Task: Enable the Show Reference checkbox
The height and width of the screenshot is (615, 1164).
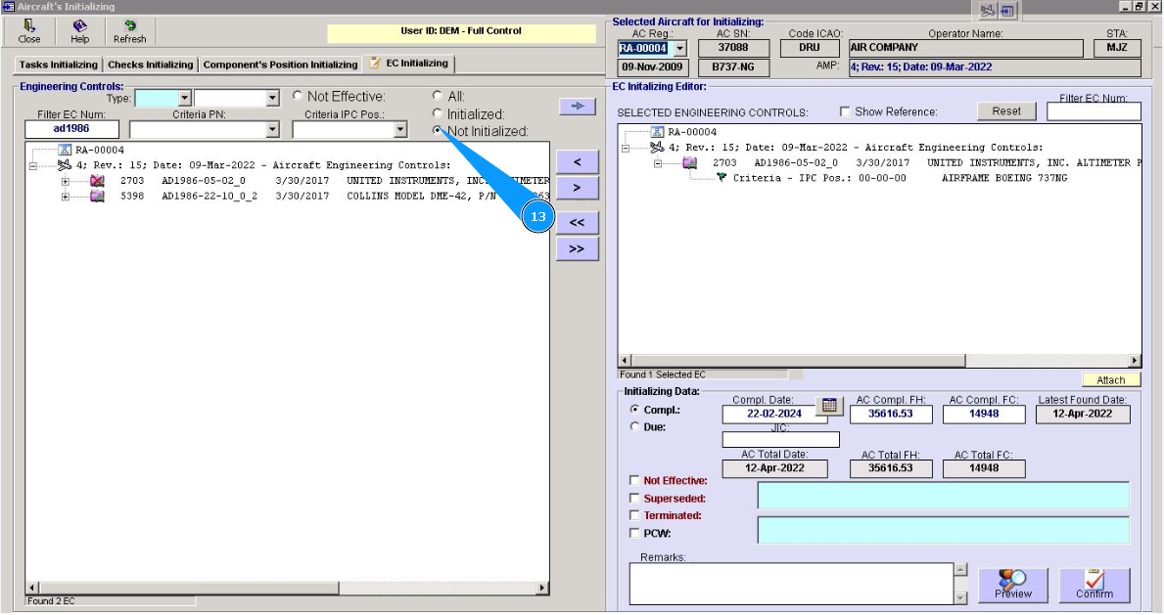Action: (845, 111)
